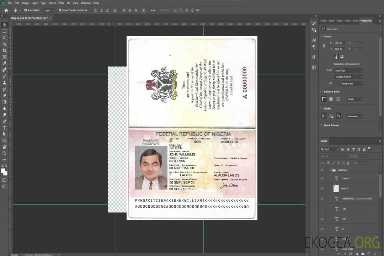Toggle the Show Transform Controls checkbox
The width and height of the screenshot is (384, 256).
click(x=60, y=10)
